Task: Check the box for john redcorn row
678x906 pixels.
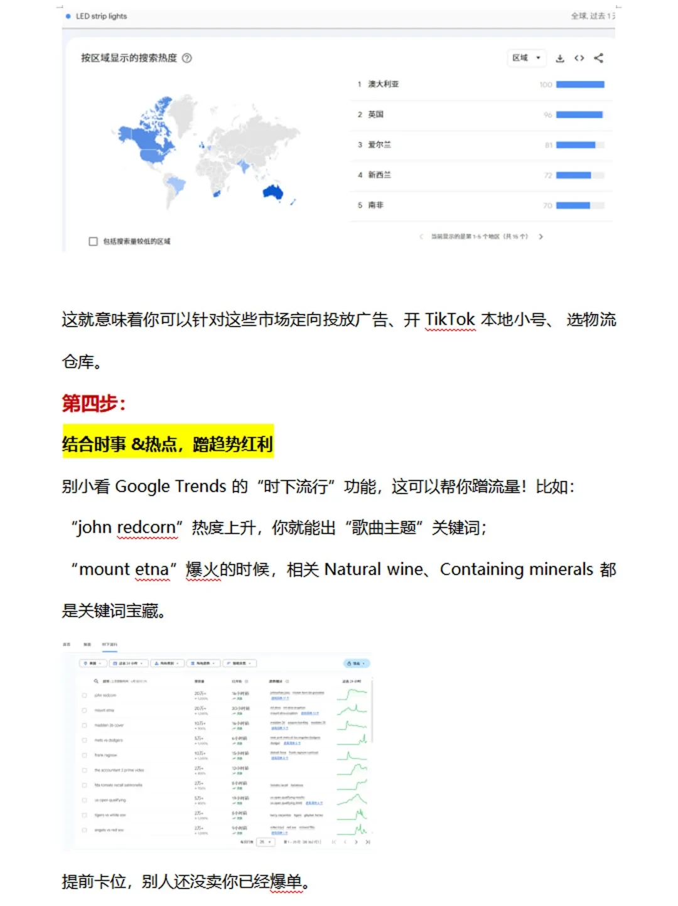Action: tap(84, 695)
